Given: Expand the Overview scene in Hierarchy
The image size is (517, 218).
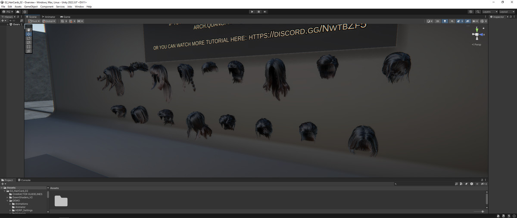Looking at the screenshot, I should click(7, 25).
